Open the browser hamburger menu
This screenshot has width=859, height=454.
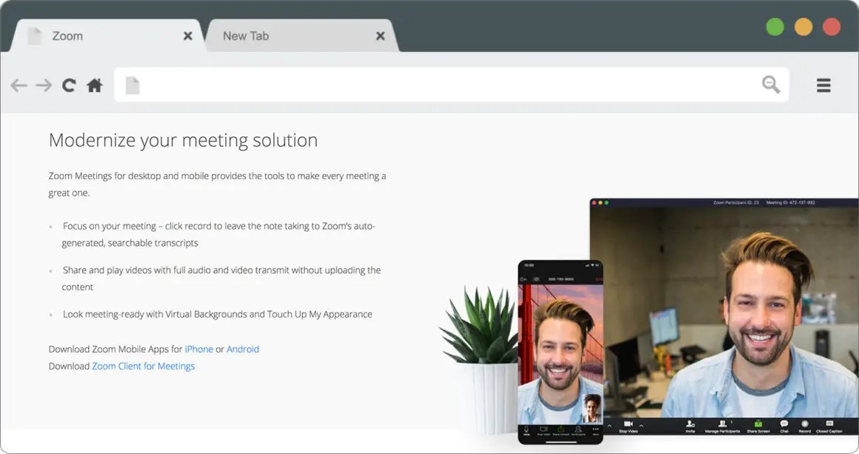coord(823,85)
